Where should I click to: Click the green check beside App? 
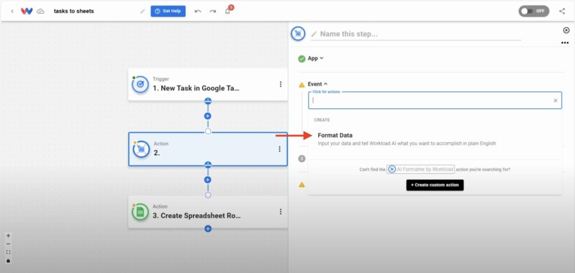click(x=302, y=58)
